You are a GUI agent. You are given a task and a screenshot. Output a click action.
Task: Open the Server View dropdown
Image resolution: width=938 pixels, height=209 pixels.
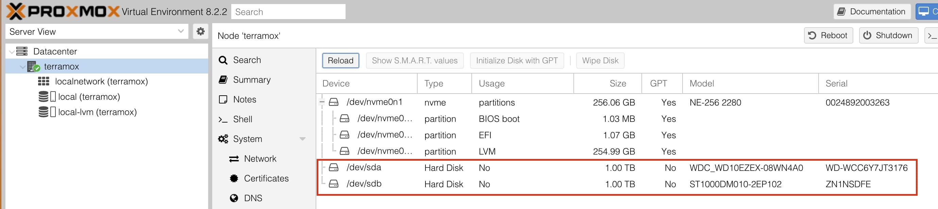point(97,32)
